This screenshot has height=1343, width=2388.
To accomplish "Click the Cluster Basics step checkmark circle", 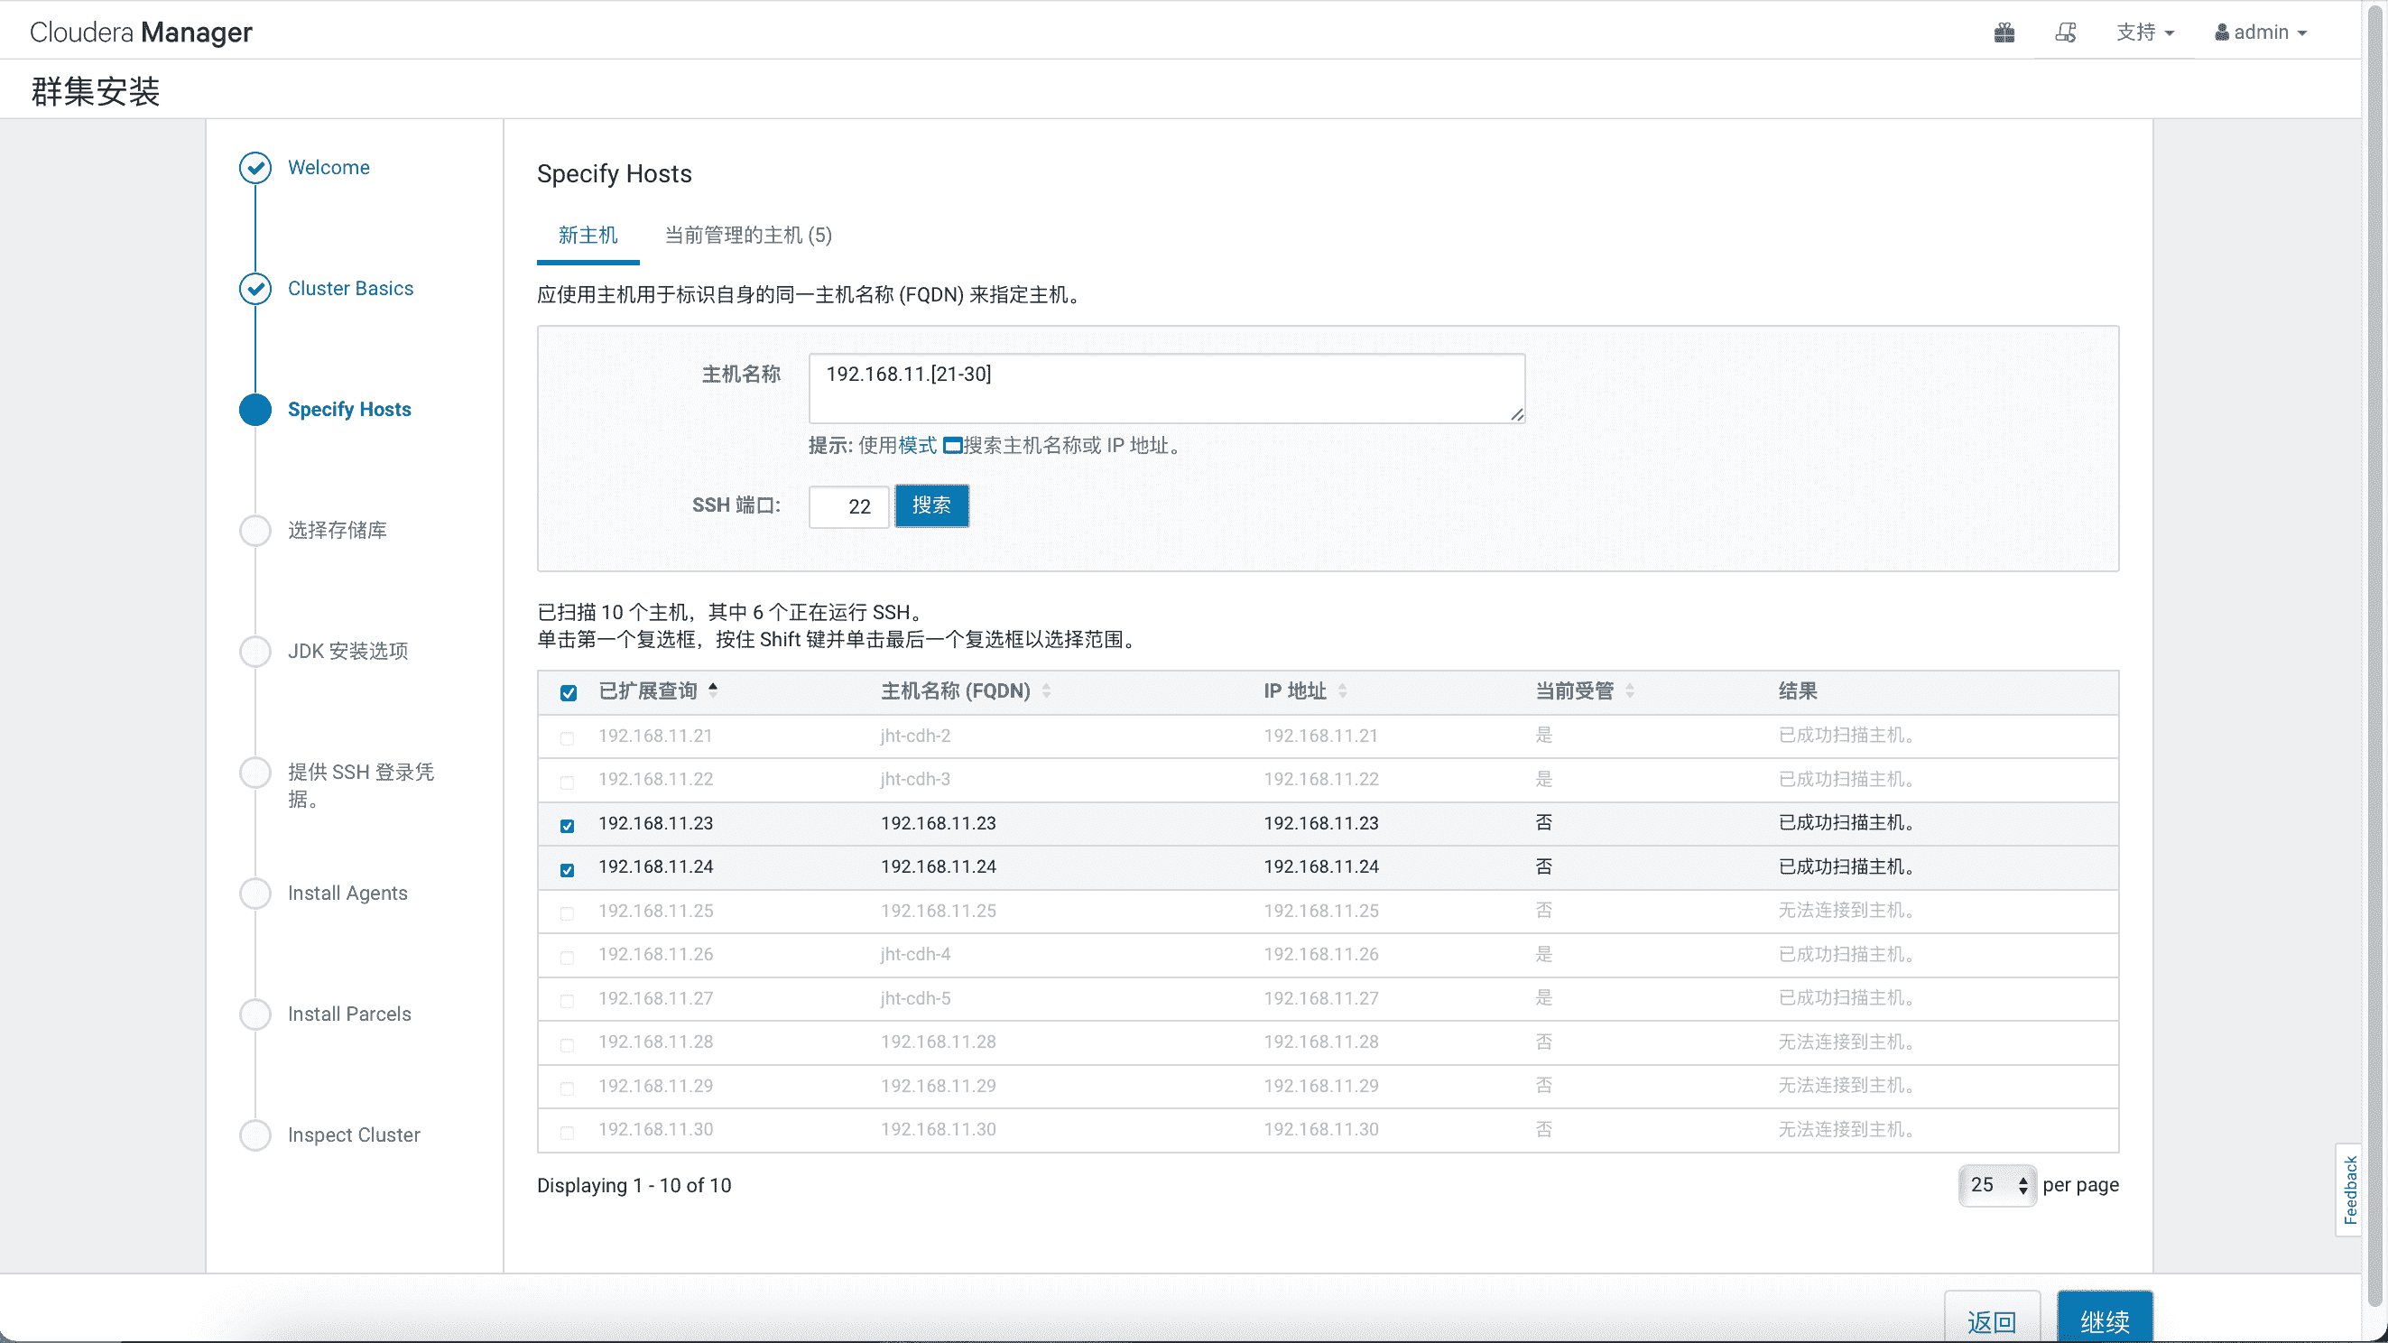I will coord(255,288).
